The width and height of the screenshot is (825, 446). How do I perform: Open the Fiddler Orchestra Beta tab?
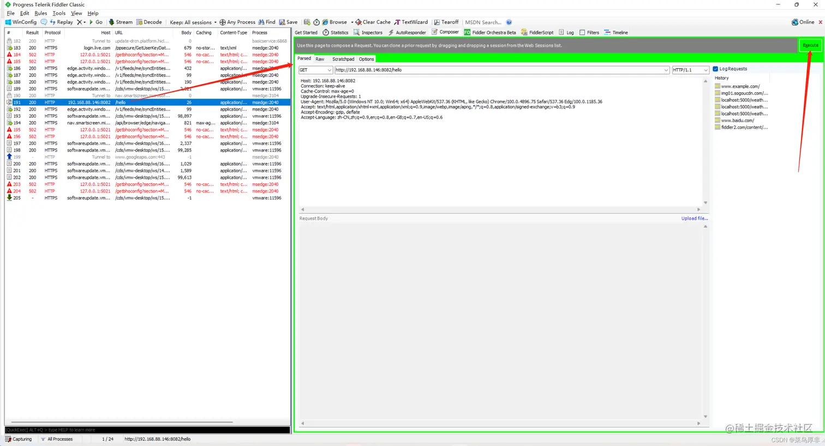pyautogui.click(x=490, y=33)
